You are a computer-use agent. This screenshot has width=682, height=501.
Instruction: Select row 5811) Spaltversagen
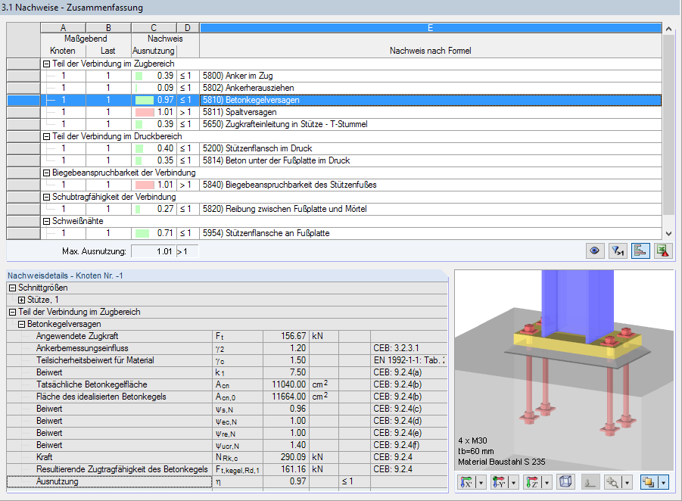click(351, 112)
